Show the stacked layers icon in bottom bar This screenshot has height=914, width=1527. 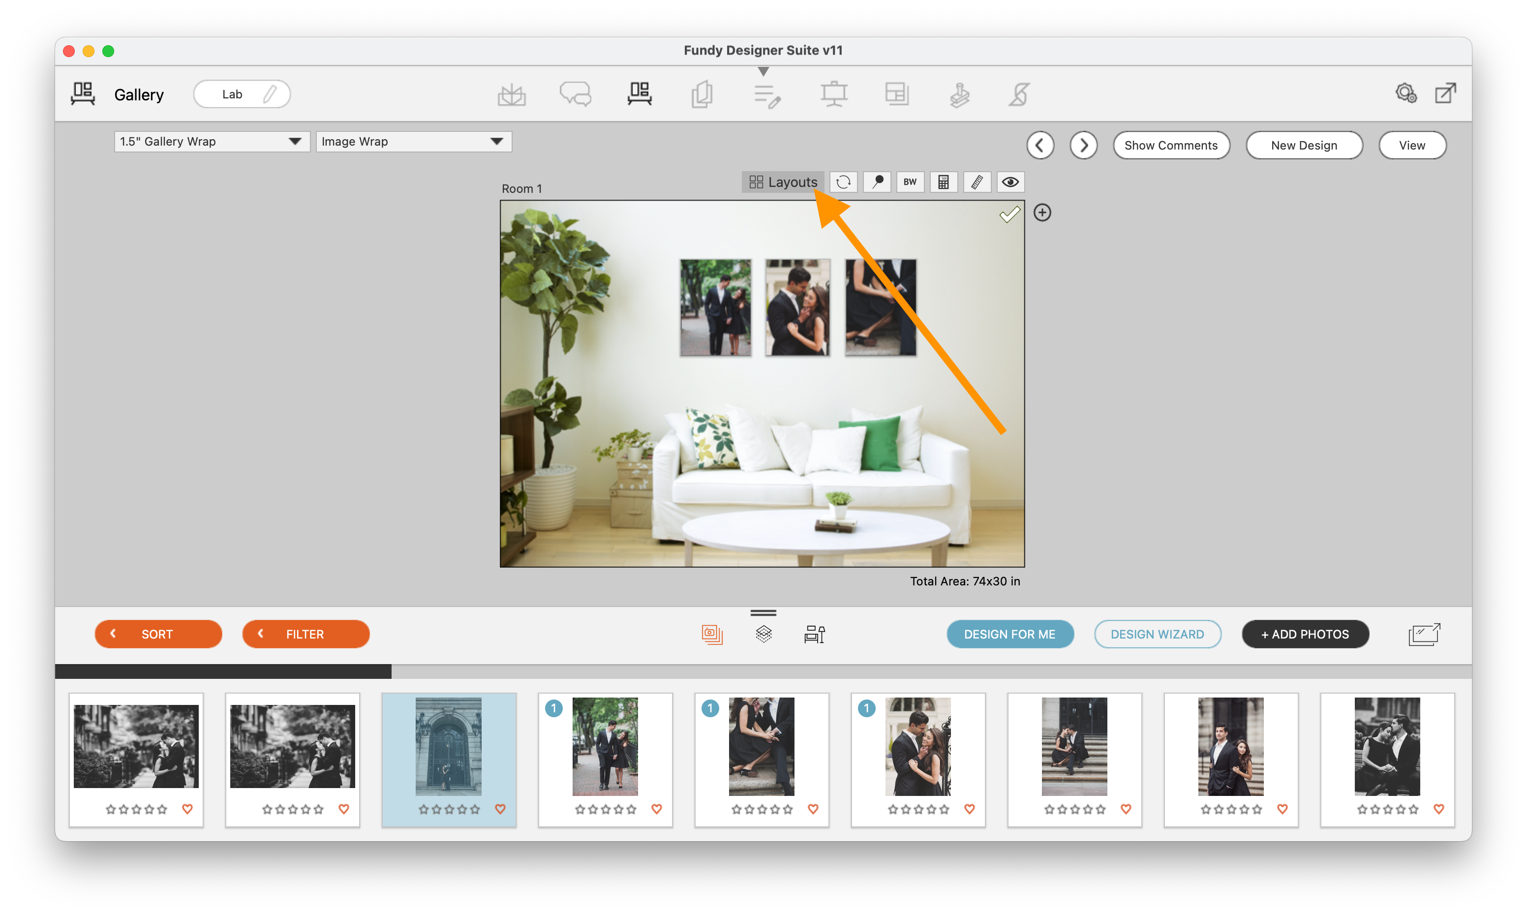763,634
